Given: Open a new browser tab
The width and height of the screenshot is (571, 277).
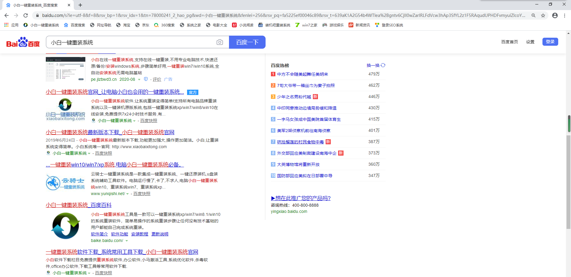Looking at the screenshot, I should tap(80, 5).
